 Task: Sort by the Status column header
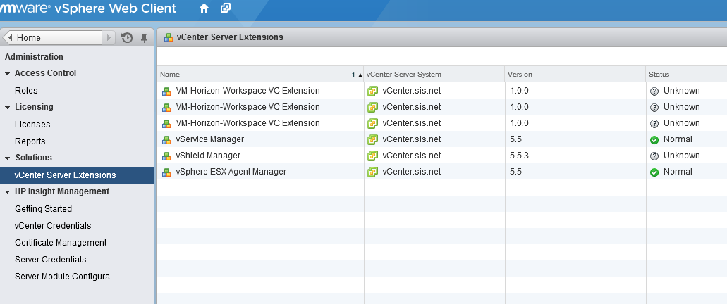[x=686, y=75]
